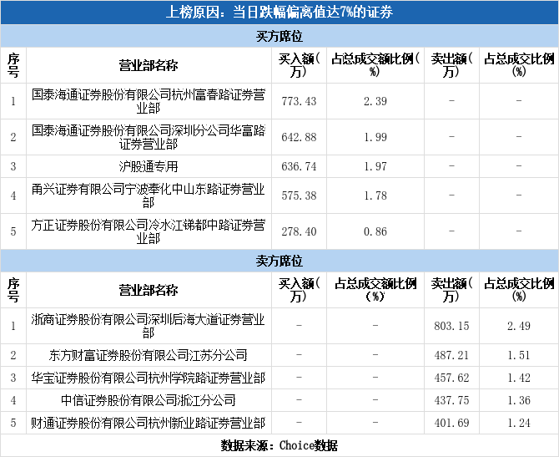559x457 pixels.
Task: Click 财通证券杭州新业路证券营业部 name
Action: click(149, 423)
